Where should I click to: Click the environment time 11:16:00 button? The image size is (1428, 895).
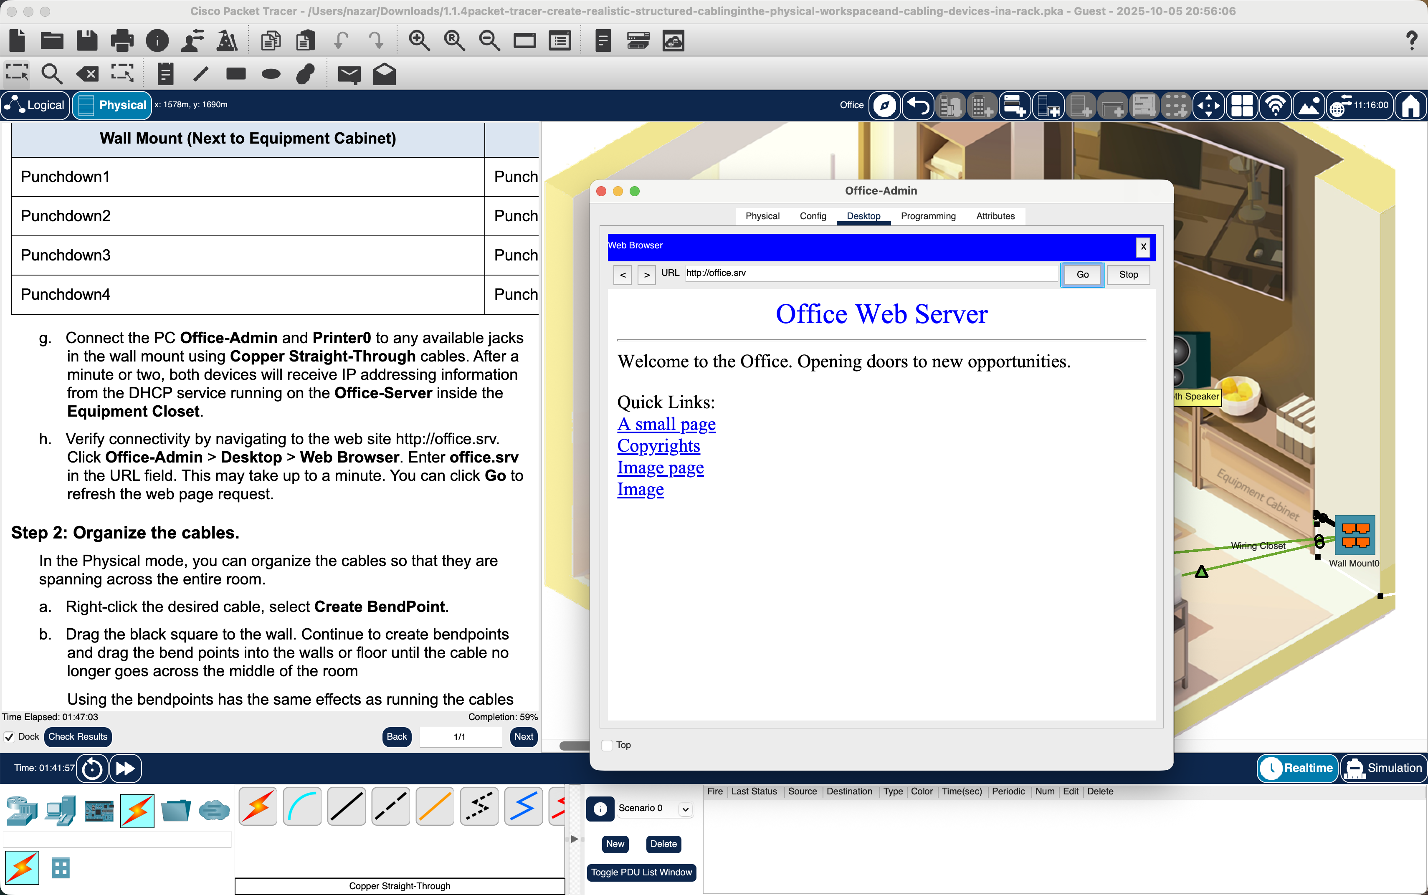pos(1360,105)
